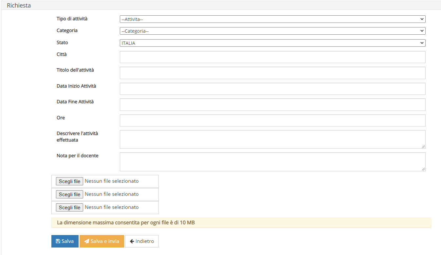Image resolution: width=441 pixels, height=255 pixels.
Task: Click the Richiesta panel header
Action: tap(19, 6)
